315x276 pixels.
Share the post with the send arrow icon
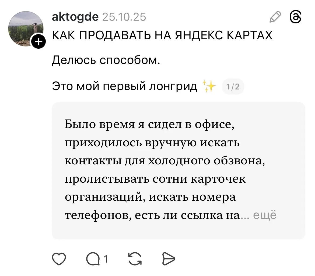click(168, 259)
